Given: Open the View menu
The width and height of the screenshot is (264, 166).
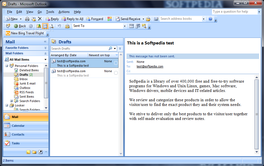Looking at the screenshot, I should coord(30,12).
